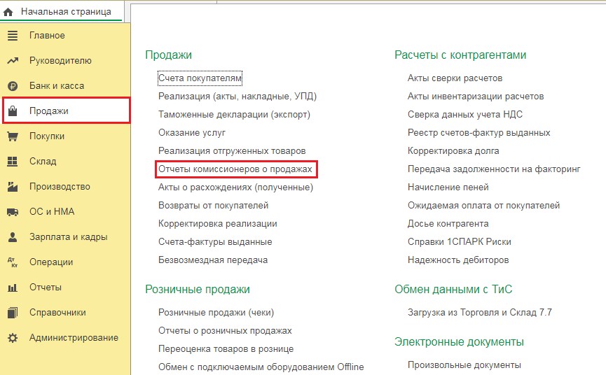Viewport: 606px width, 375px height.
Task: Open Оказание услуг link
Action: [192, 133]
